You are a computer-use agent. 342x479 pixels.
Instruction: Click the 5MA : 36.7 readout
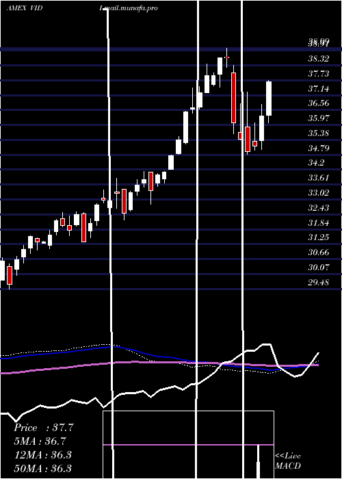pos(40,441)
